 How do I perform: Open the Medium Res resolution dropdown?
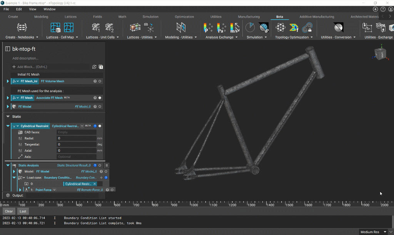point(385,232)
